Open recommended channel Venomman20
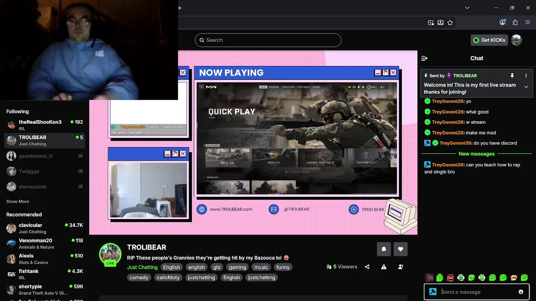Screen dimensions: 536x301 (45, 244)
